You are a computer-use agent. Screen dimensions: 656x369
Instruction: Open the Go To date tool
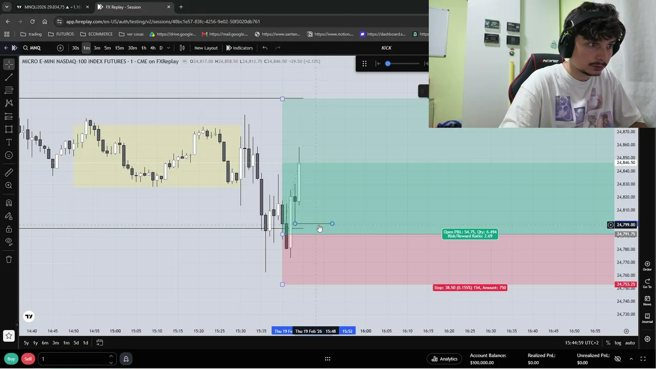pos(647,283)
